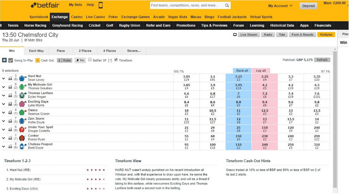The image size is (349, 196).
Task: Click the search magnifier icon
Action: coord(227,5)
